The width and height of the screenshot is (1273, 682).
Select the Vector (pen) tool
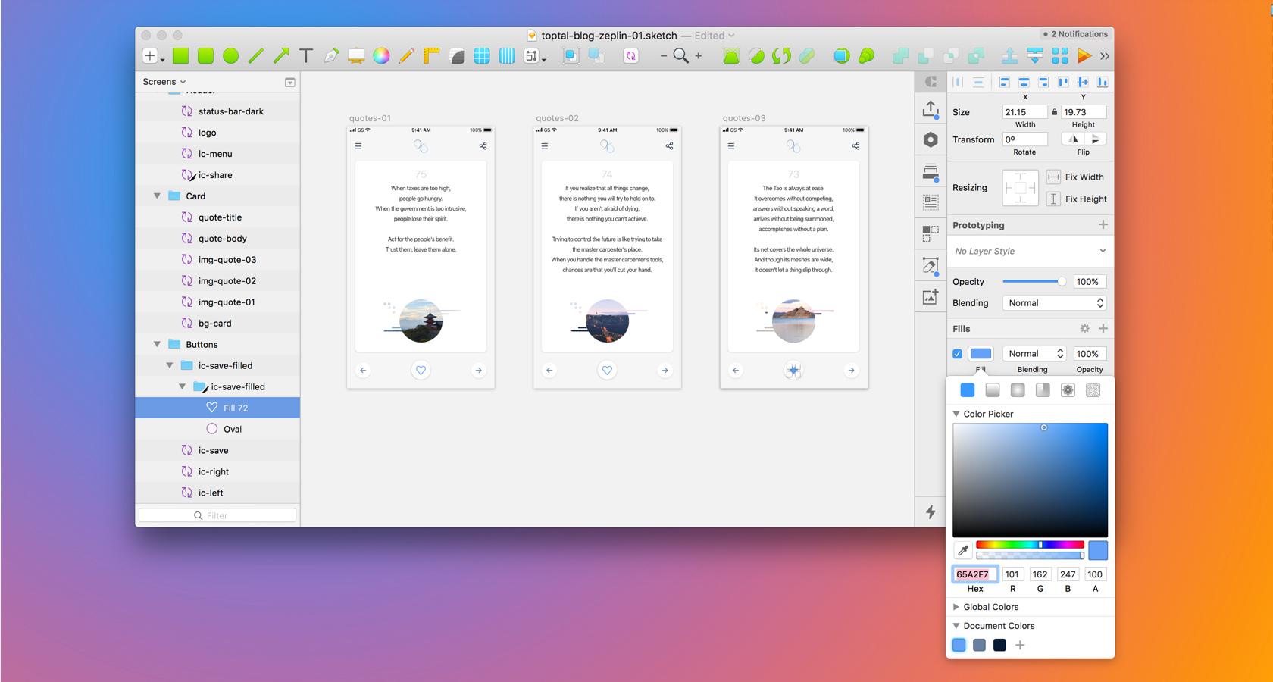tap(330, 56)
